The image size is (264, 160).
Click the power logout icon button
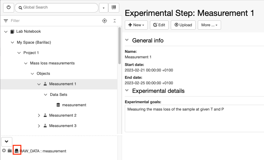tap(8, 8)
